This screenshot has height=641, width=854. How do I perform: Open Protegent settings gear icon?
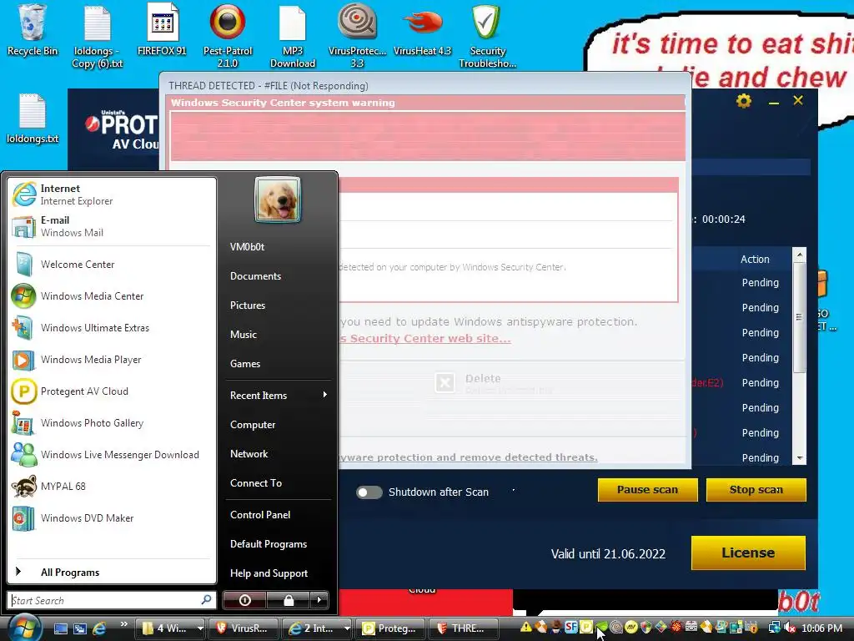743,101
